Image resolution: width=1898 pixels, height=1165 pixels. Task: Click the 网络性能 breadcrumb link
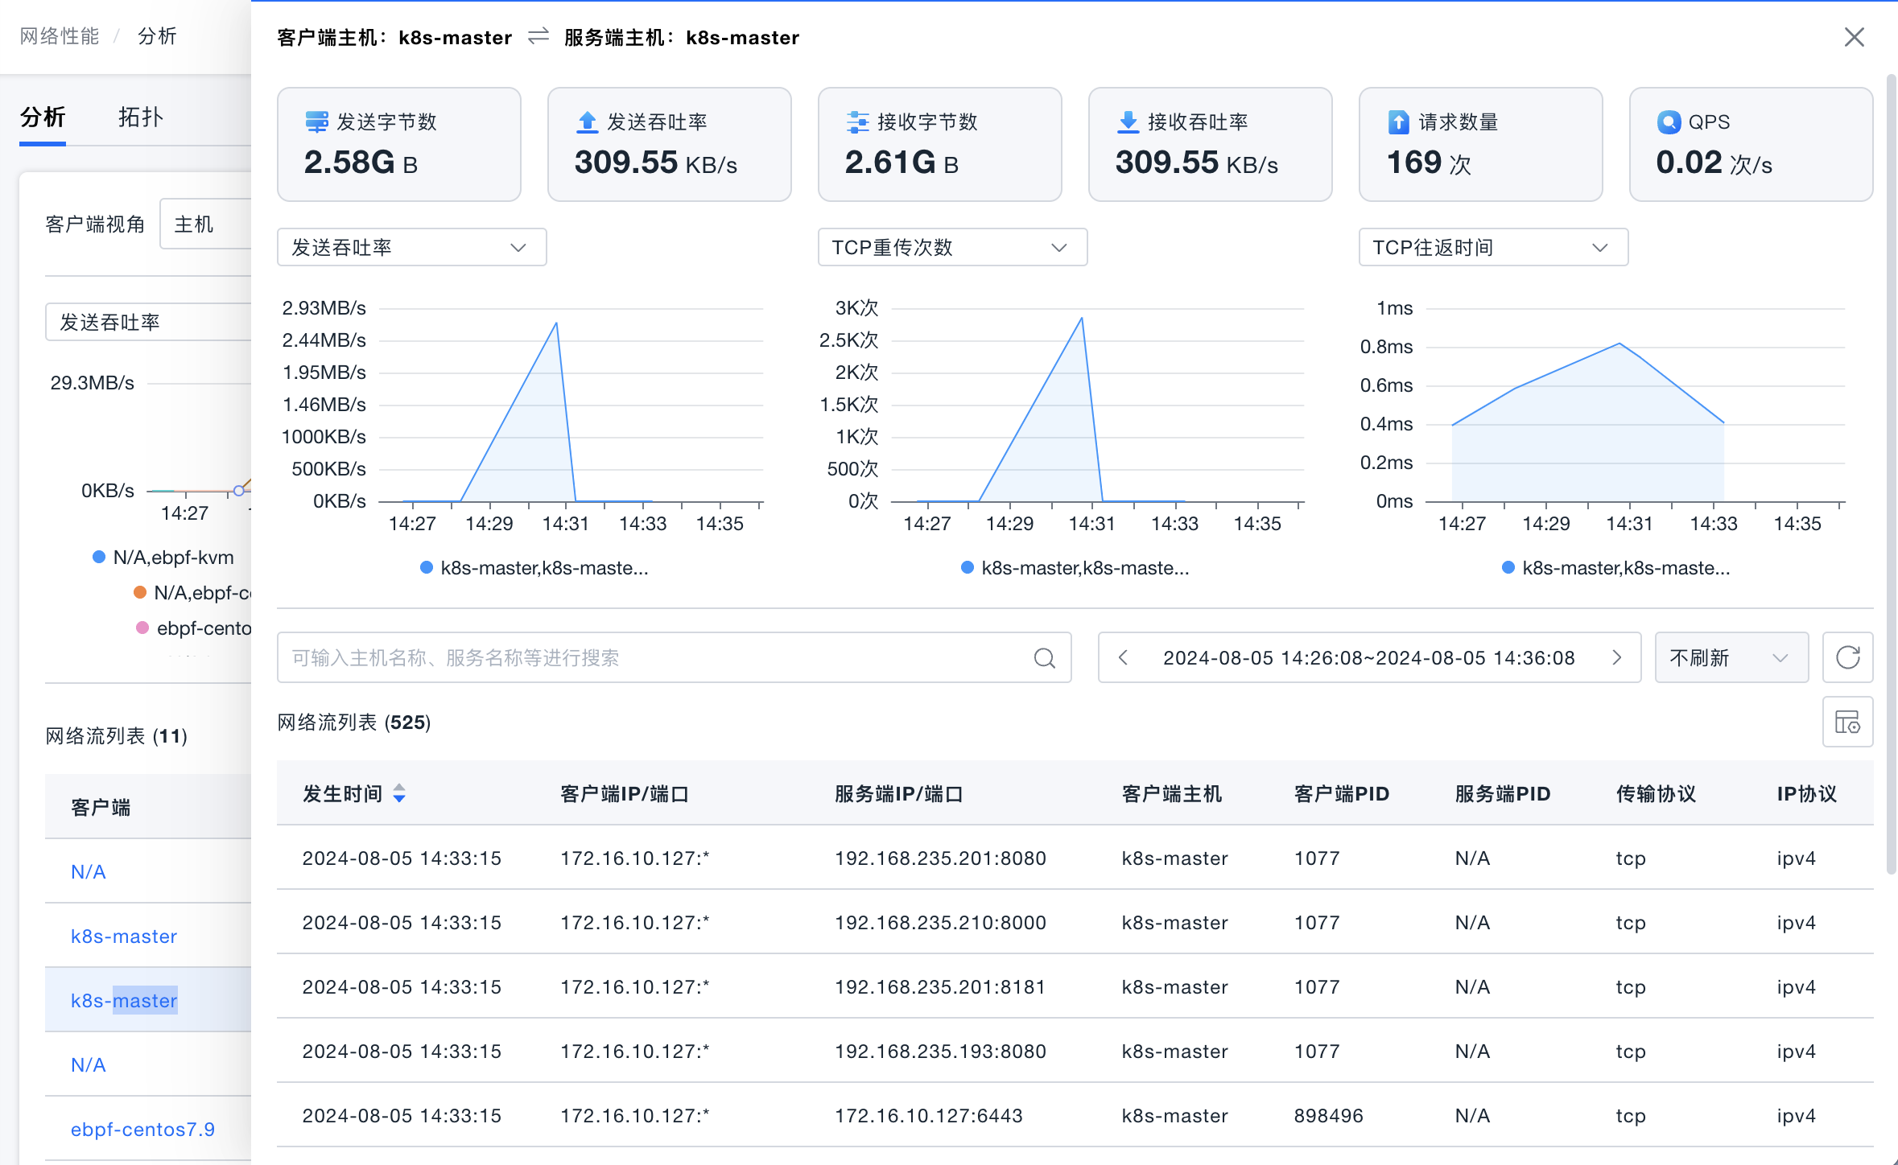tap(60, 36)
